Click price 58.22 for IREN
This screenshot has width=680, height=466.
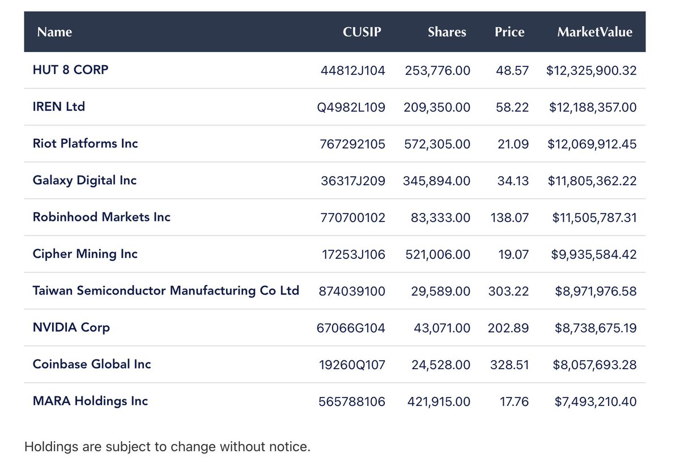[x=513, y=108]
